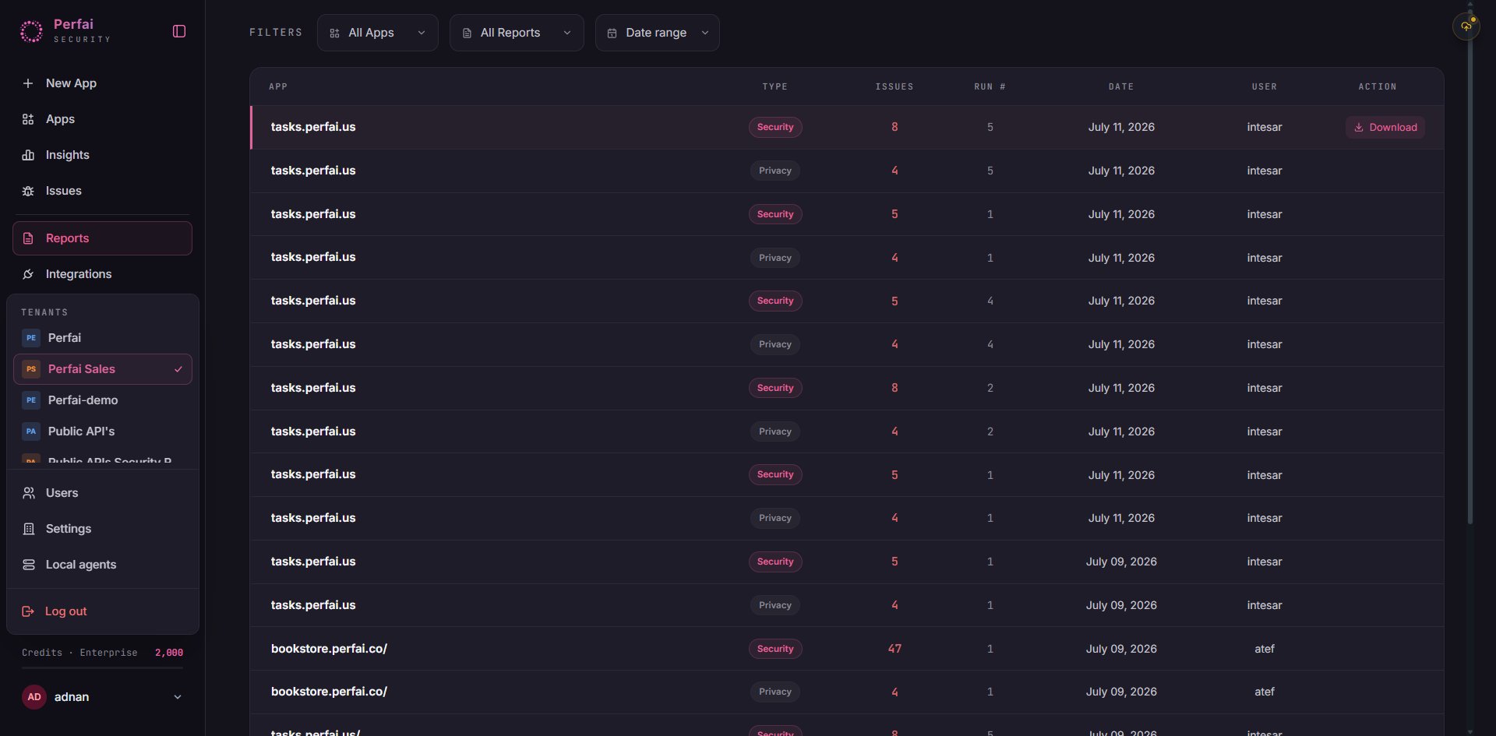Switch to the Perfai tenant

coord(102,338)
